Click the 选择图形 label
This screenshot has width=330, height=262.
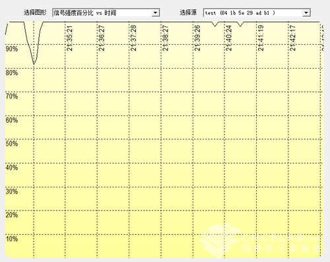click(x=35, y=13)
